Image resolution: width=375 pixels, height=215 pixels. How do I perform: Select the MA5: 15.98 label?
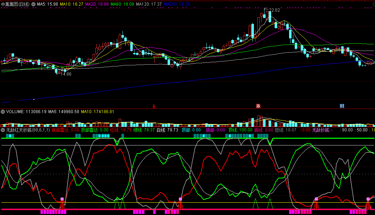pos(47,4)
